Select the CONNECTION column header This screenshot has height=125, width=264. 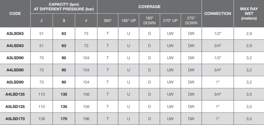218,13
